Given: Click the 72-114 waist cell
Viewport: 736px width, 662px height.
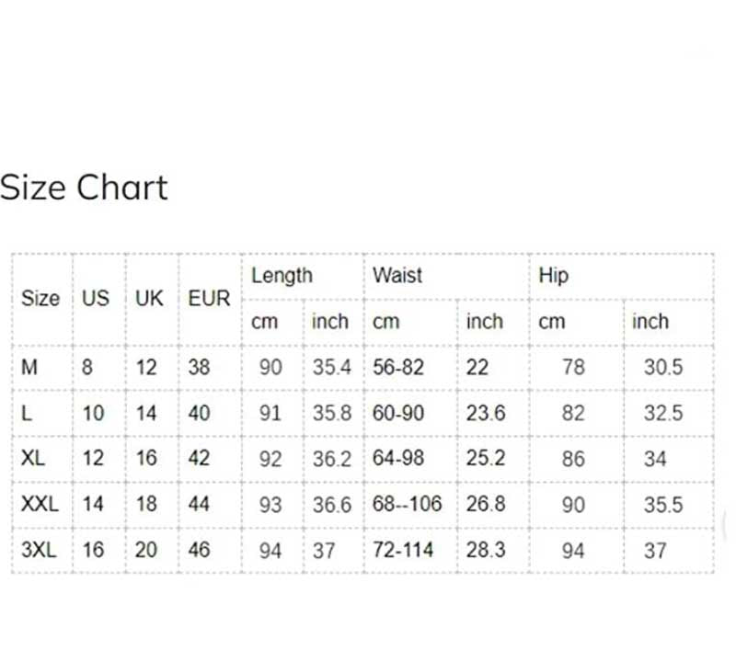Looking at the screenshot, I should tap(403, 550).
